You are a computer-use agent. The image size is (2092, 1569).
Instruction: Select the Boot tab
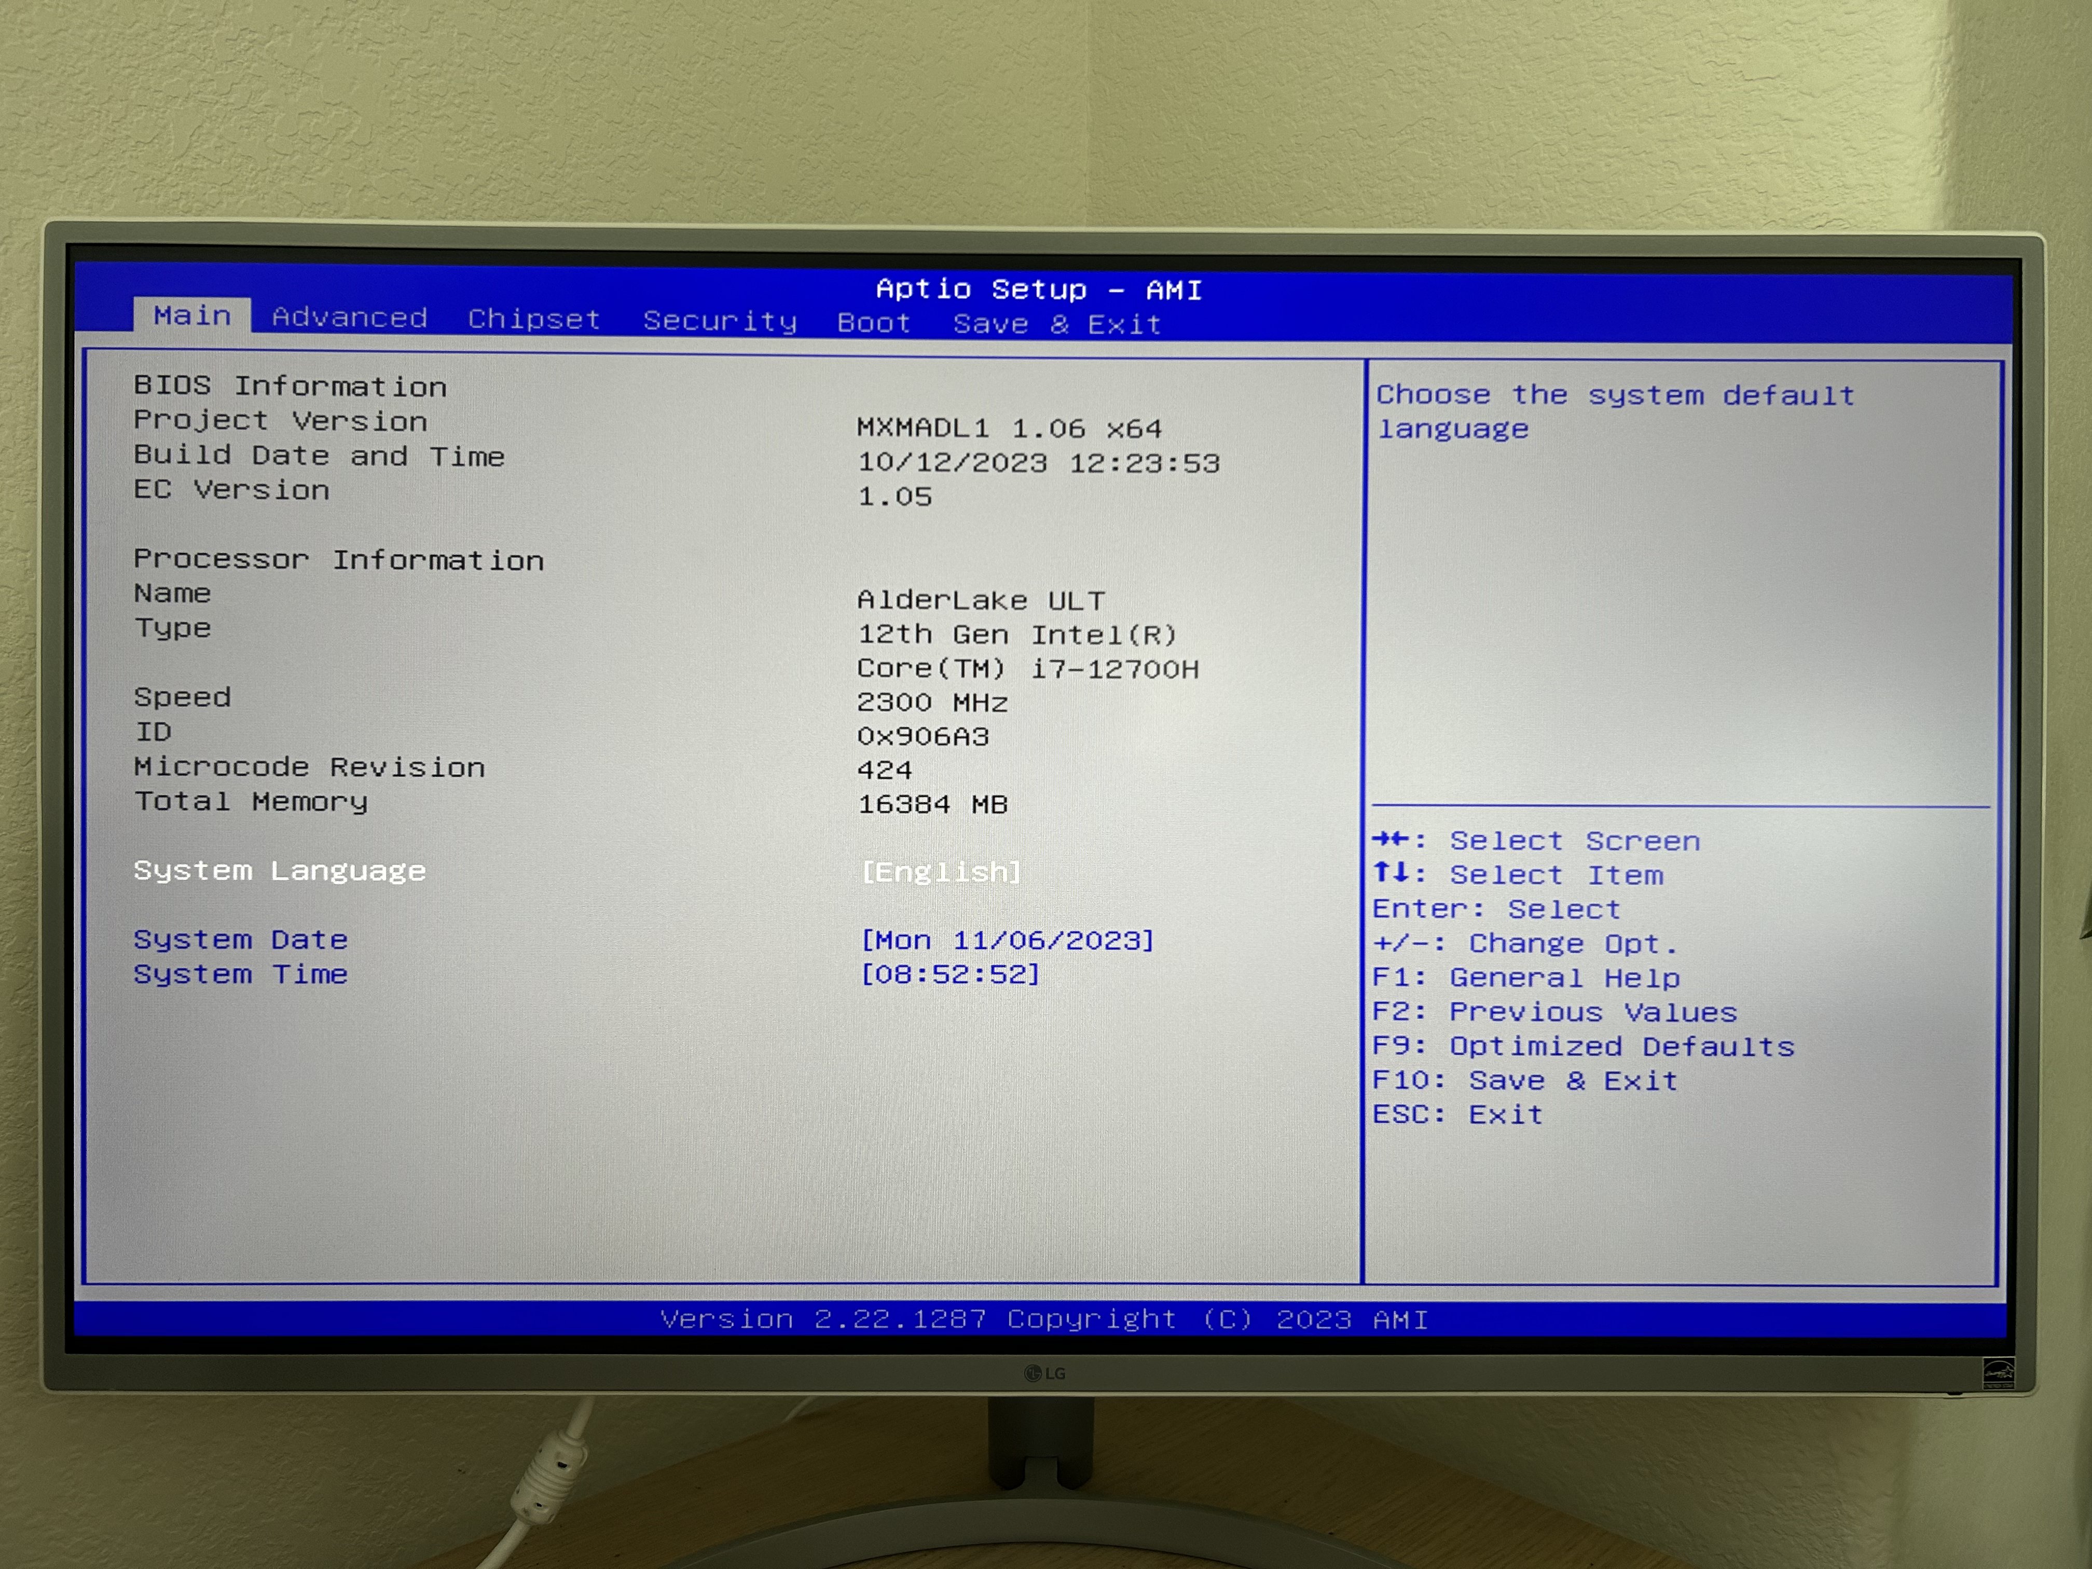tap(873, 323)
